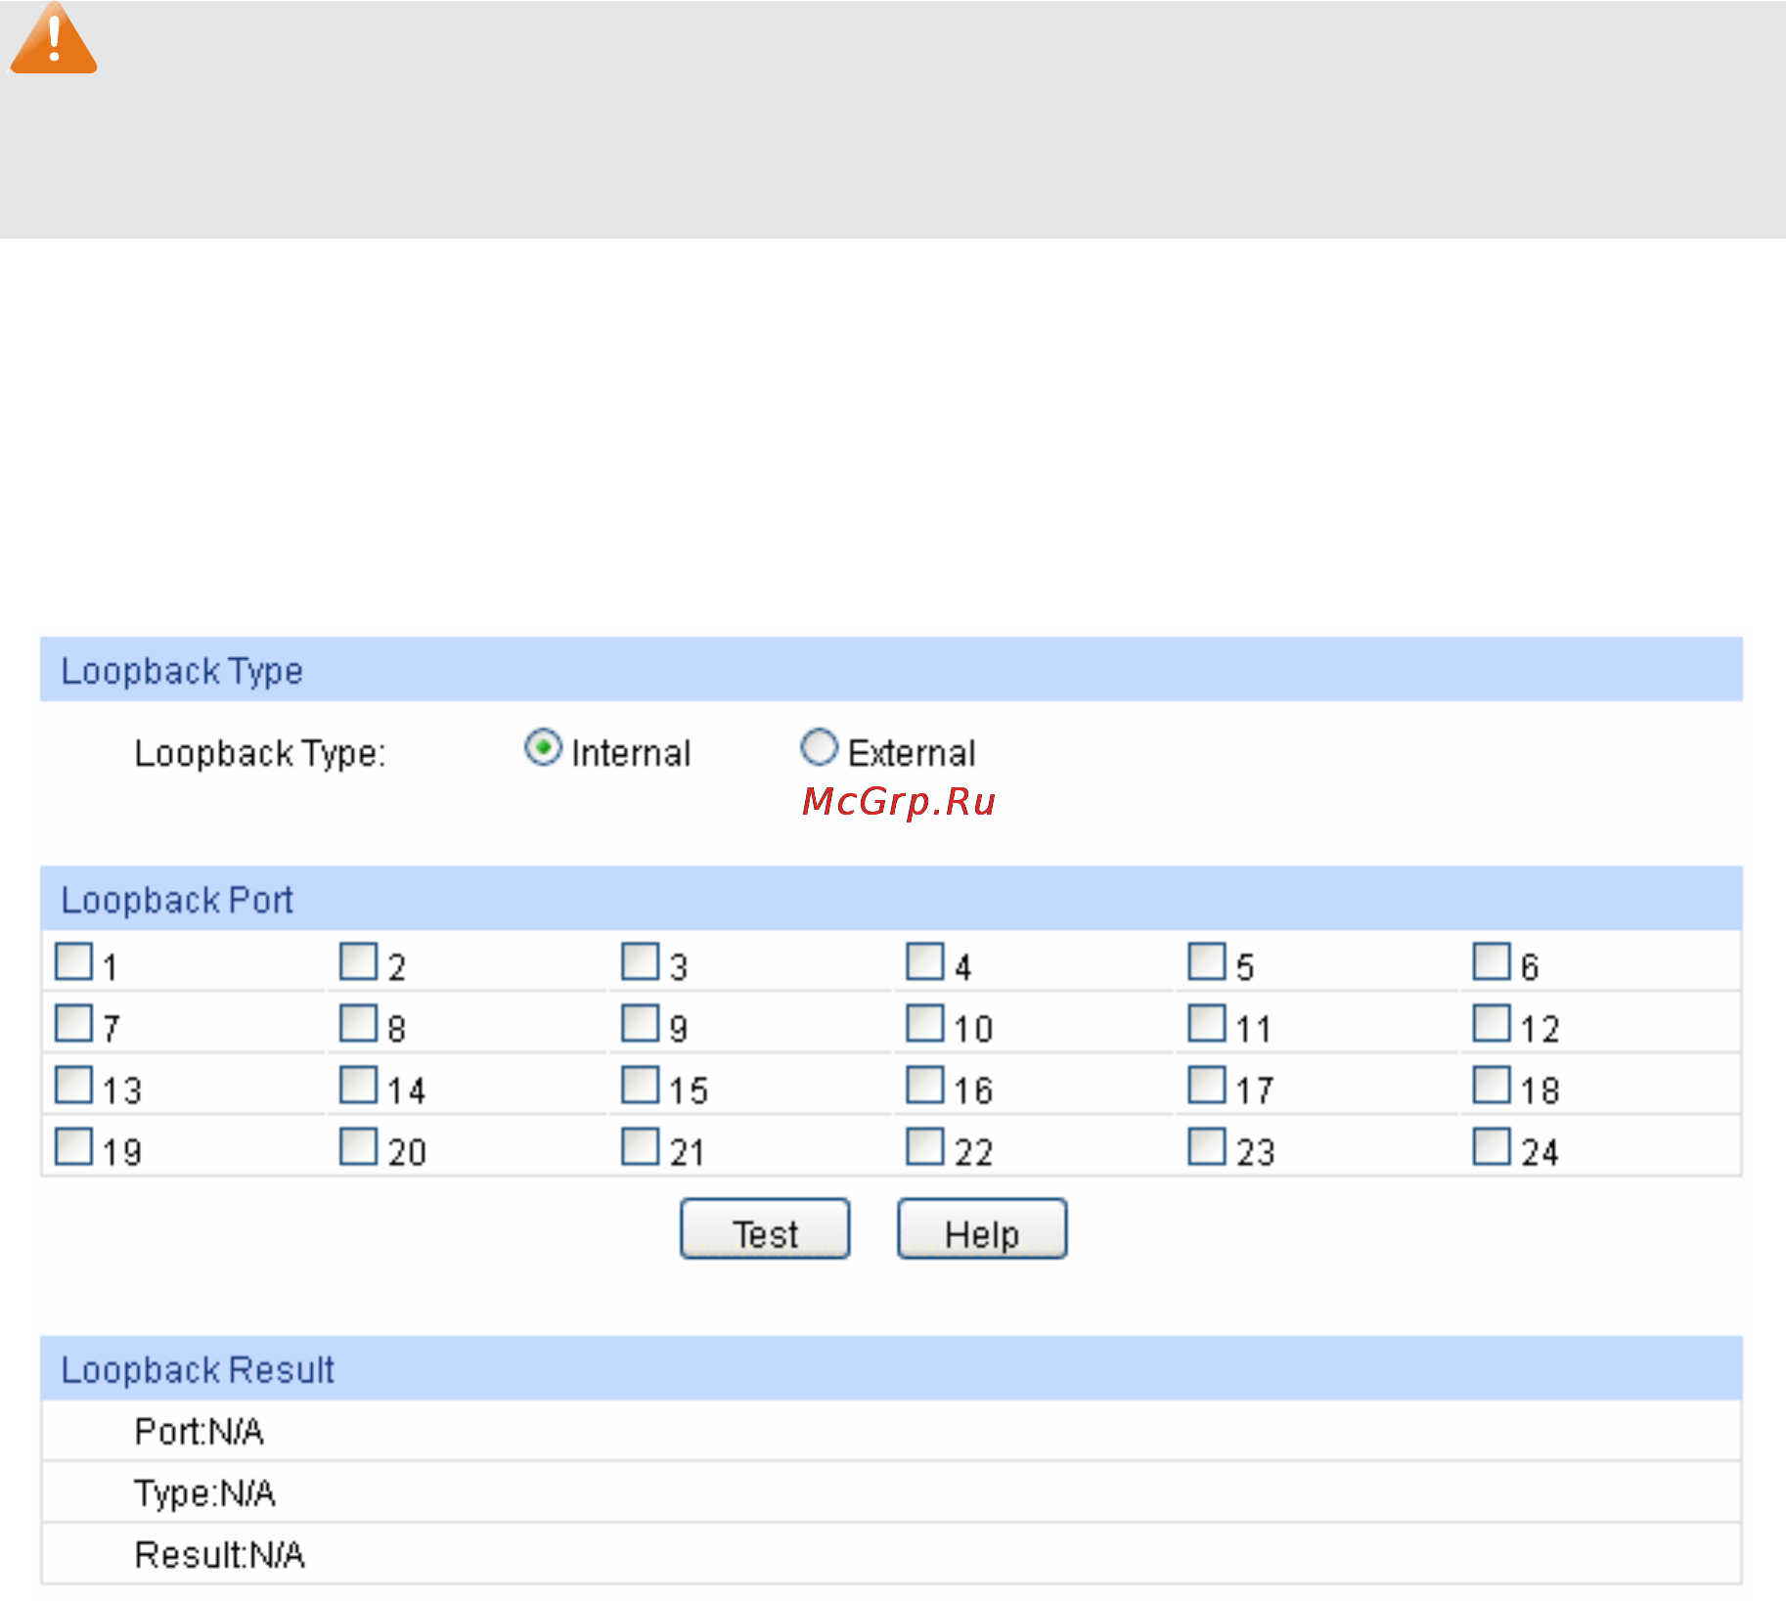The height and width of the screenshot is (1601, 1786).
Task: Open the Help button
Action: click(982, 1229)
